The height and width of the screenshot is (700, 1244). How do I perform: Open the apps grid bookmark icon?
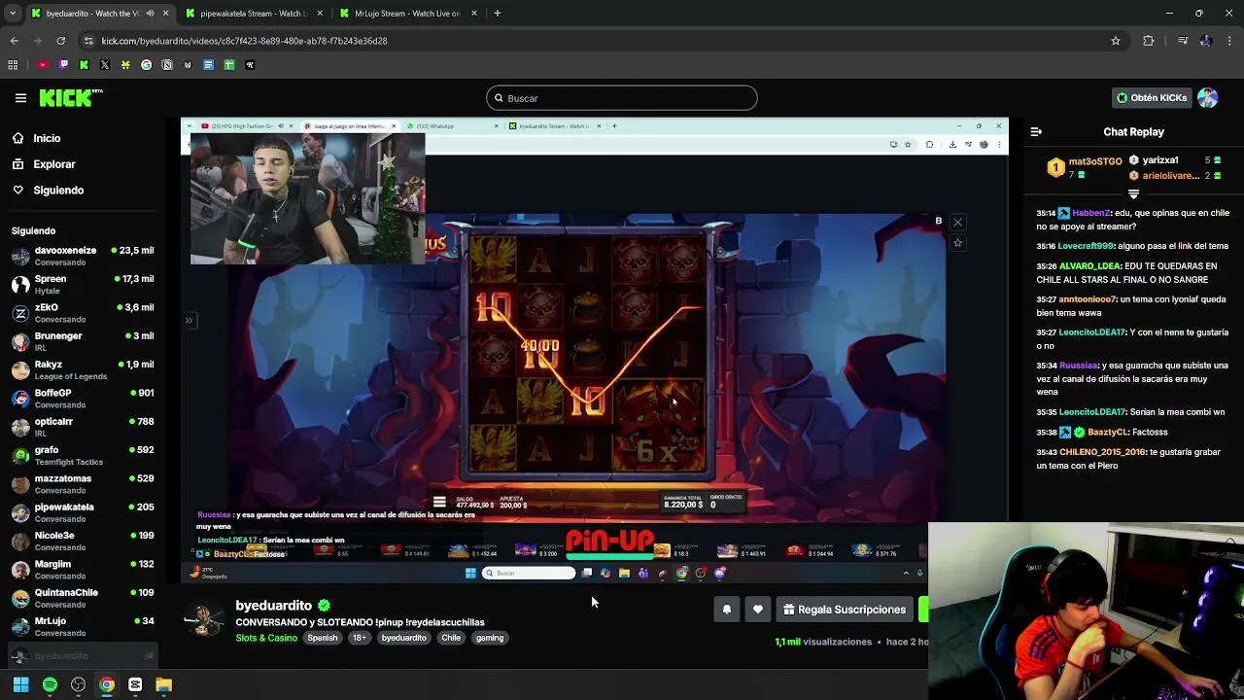click(13, 65)
